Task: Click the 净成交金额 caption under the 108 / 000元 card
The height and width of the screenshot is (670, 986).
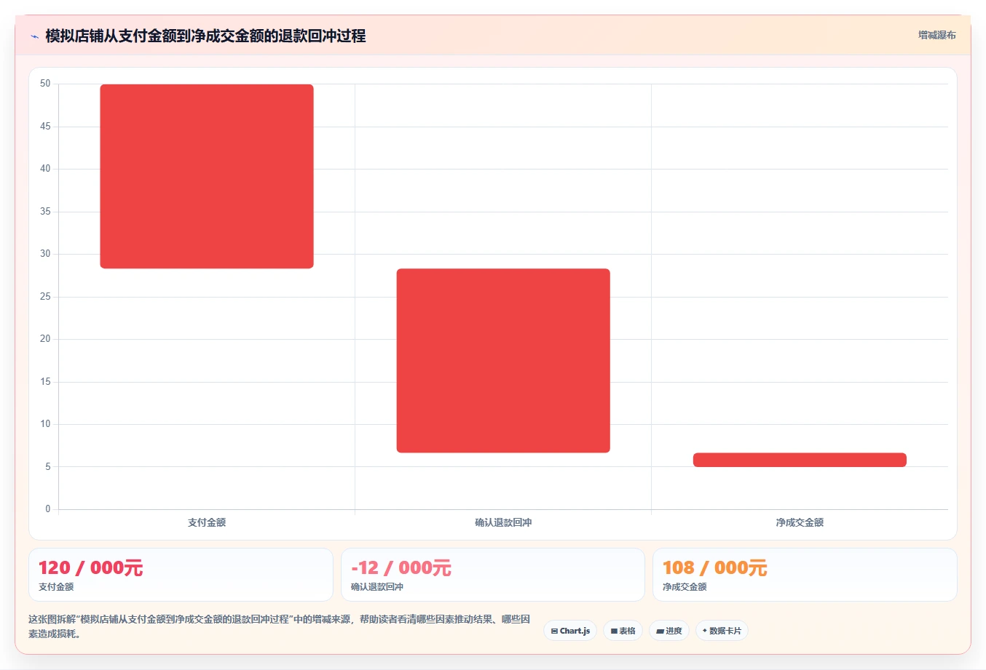Action: pos(685,587)
